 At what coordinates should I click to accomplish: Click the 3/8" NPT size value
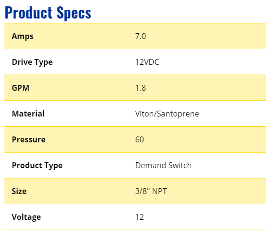point(151,191)
